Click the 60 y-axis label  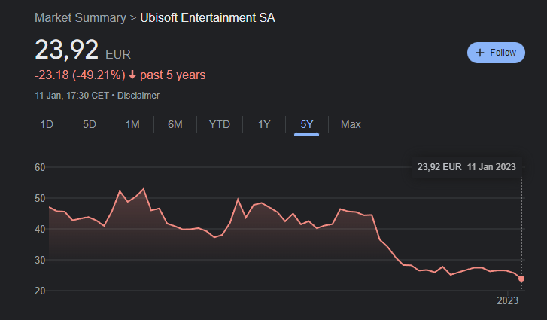click(x=40, y=167)
